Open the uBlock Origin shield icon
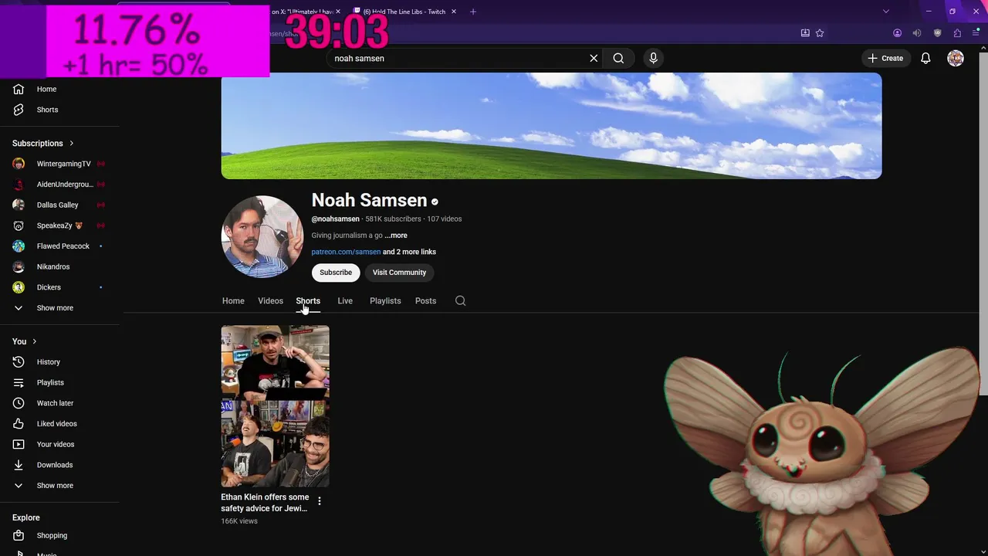 click(x=937, y=33)
